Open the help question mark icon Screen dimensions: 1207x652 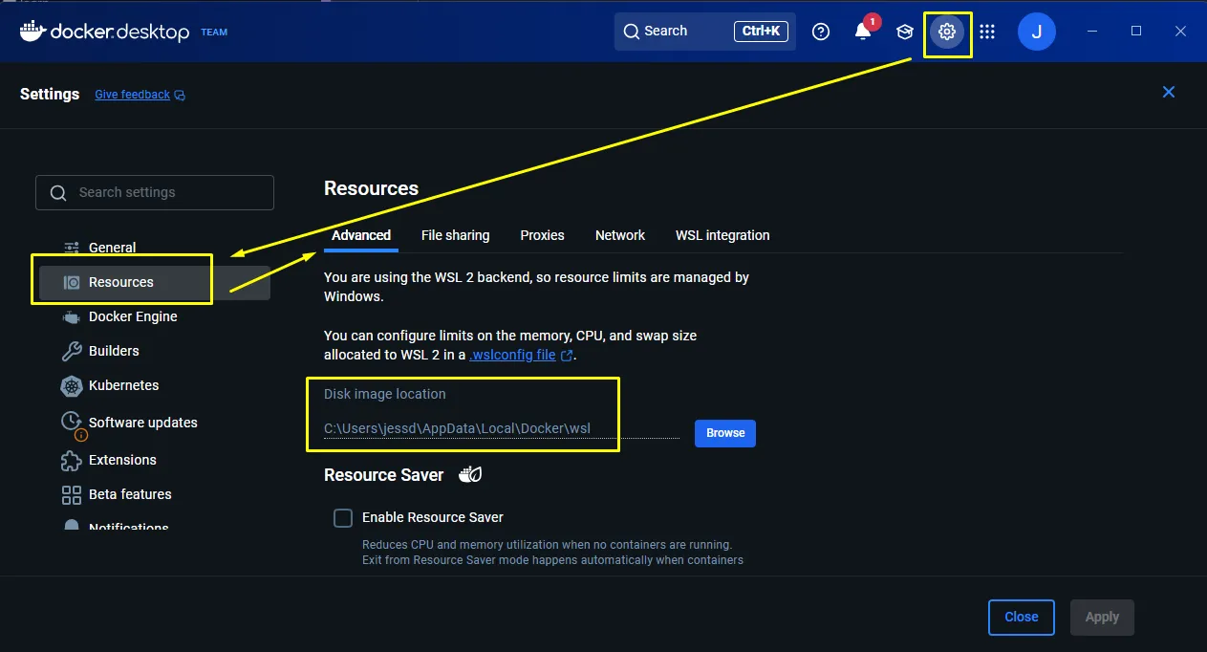pyautogui.click(x=820, y=32)
